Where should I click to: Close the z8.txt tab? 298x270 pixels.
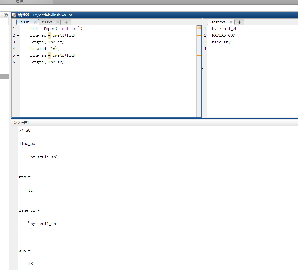tap(58, 22)
